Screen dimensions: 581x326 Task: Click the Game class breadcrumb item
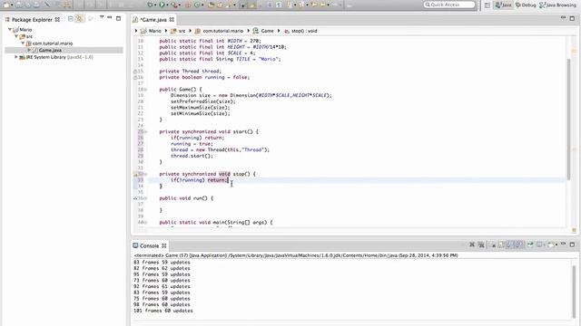coord(263,31)
